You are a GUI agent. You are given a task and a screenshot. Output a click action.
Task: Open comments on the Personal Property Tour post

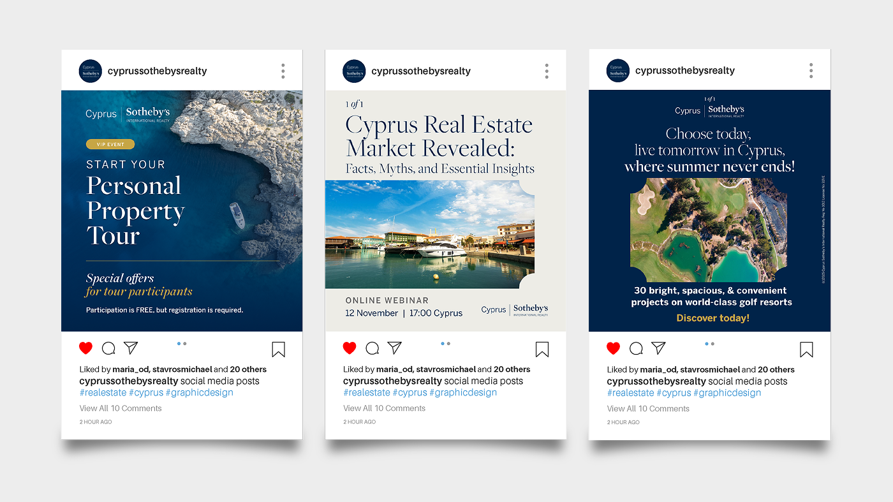[x=108, y=348]
